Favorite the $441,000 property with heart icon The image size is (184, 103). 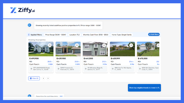(104, 45)
